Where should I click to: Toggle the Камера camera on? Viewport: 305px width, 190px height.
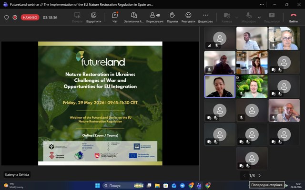pos(227,17)
